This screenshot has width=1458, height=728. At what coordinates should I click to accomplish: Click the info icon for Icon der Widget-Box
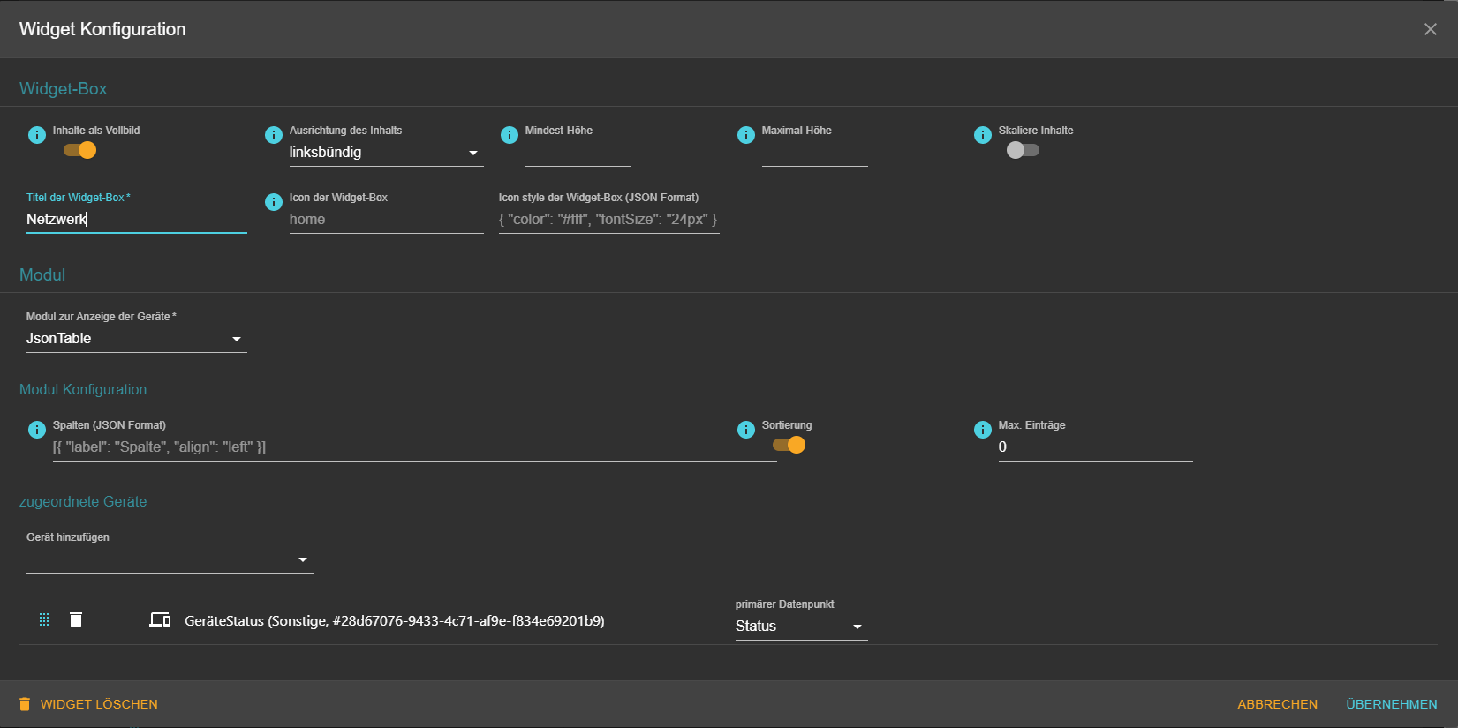click(x=274, y=202)
